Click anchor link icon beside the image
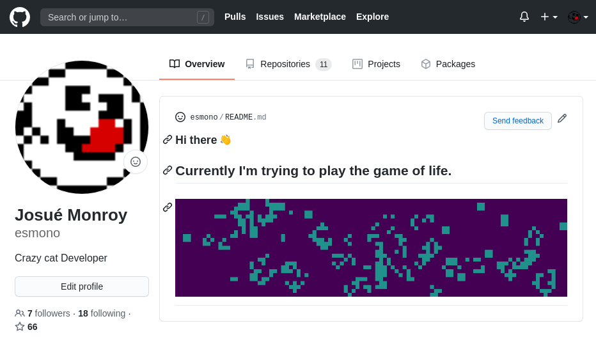596x337 pixels. [168, 207]
